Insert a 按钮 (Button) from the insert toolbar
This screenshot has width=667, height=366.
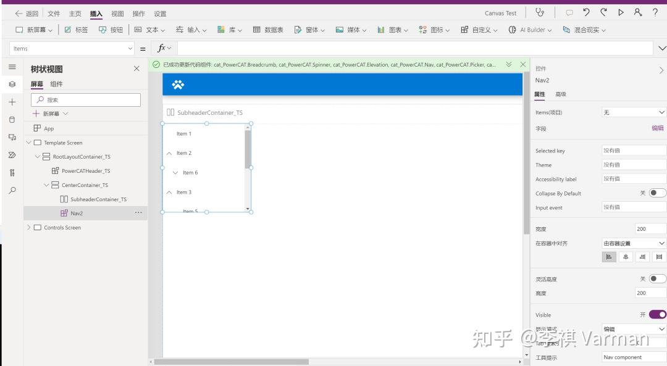point(111,29)
